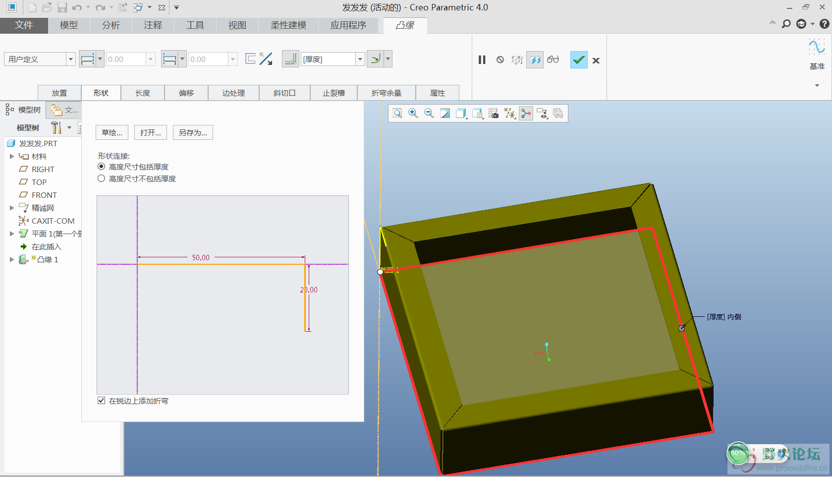The height and width of the screenshot is (477, 832).
Task: Flip flange direction with the diagonal arrows icon
Action: (266, 59)
